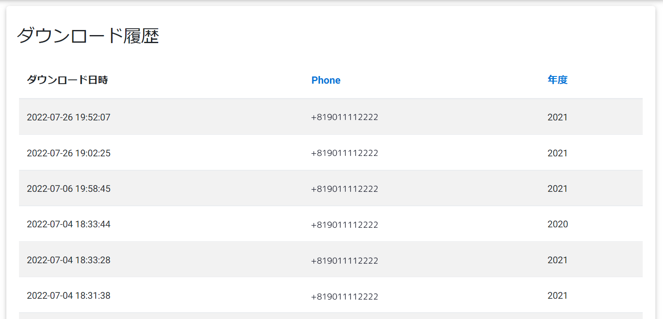This screenshot has height=319, width=663.
Task: Choose phone number in the 18:33:28 row
Action: coord(344,260)
